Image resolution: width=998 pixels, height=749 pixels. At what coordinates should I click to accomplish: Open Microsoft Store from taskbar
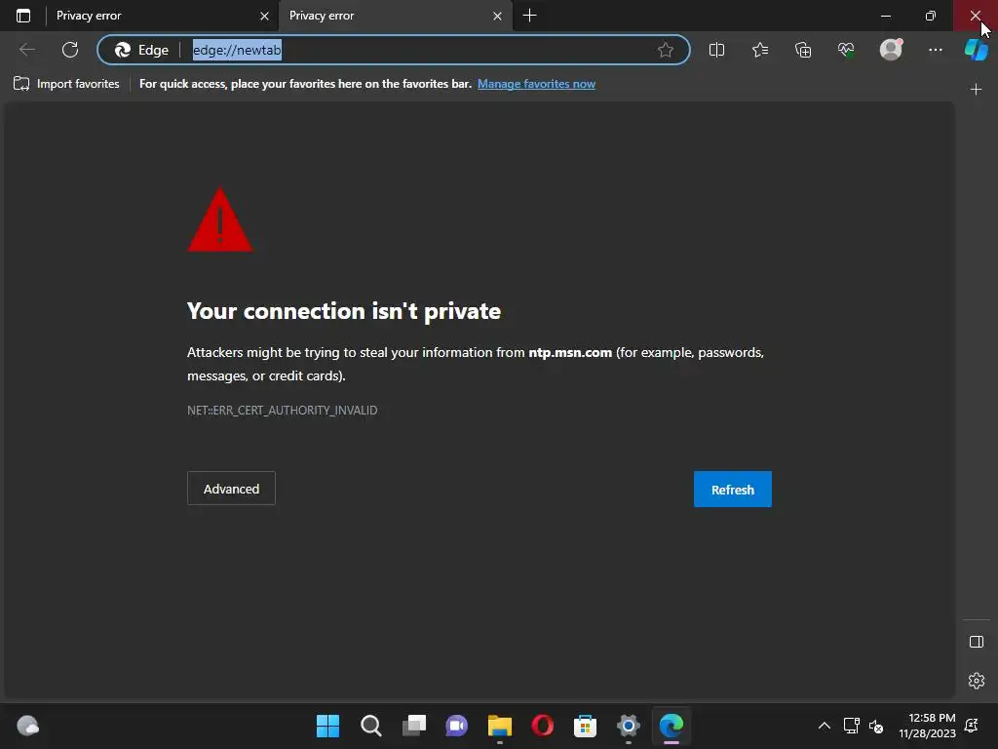[x=585, y=726]
